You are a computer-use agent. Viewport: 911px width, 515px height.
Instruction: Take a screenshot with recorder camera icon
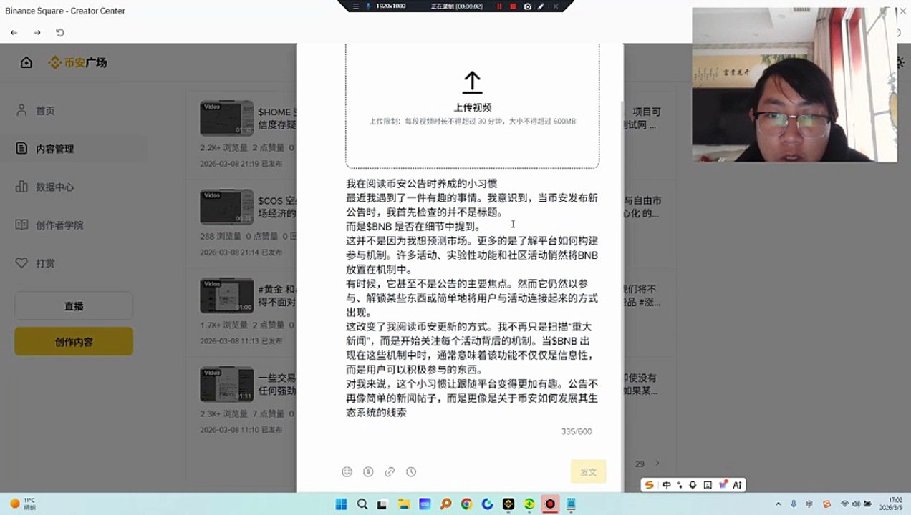pos(528,6)
